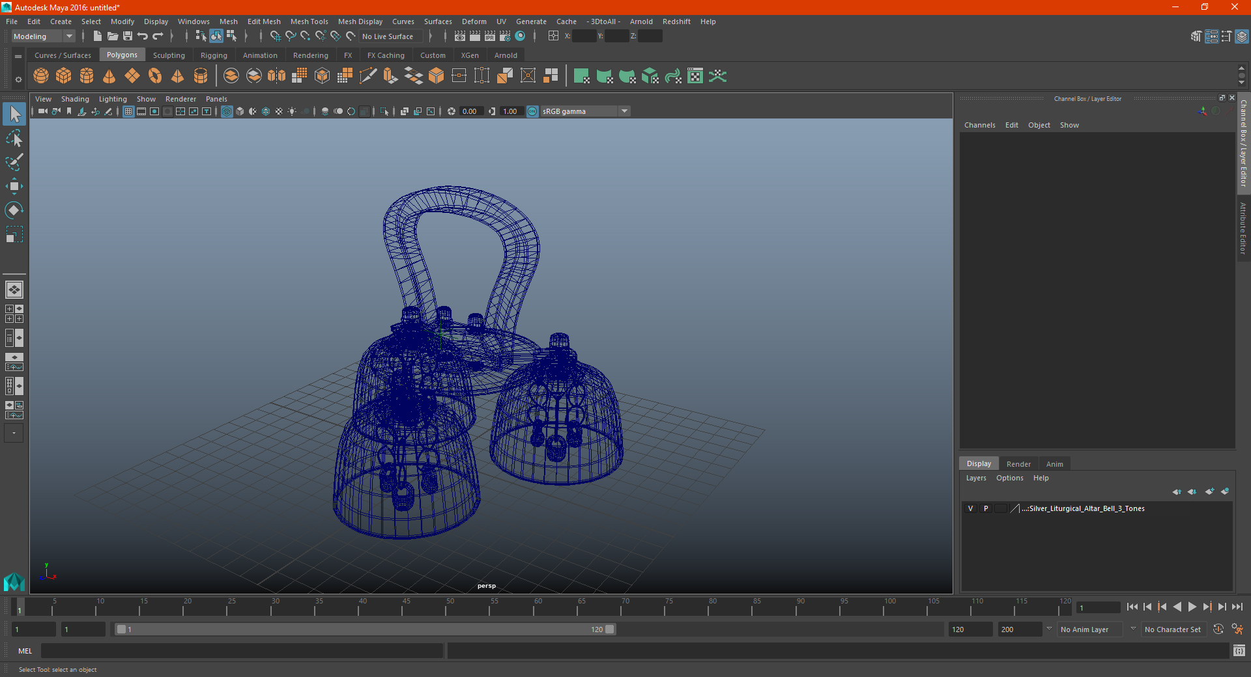Switch to the Sculpting shelf tab

point(169,55)
